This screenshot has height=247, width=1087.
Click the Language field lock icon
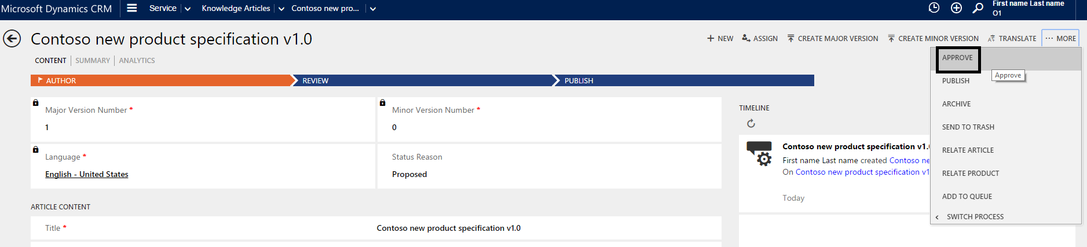tap(35, 149)
